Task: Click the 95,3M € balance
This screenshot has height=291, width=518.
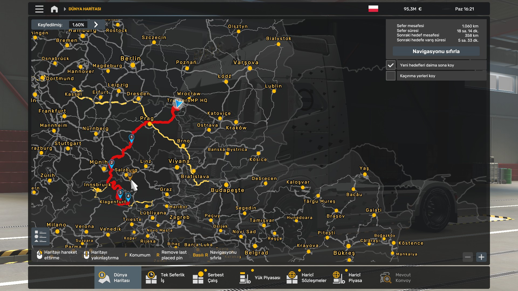Action: coord(413,9)
